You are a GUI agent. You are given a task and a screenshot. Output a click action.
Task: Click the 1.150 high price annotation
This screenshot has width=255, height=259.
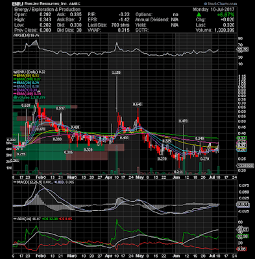(116, 73)
